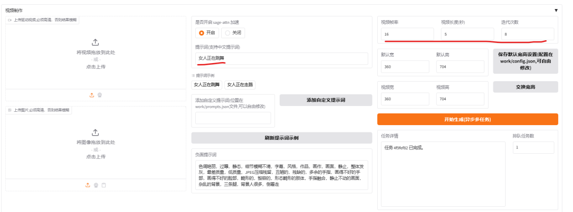Click the 视频制作 section title
The height and width of the screenshot is (212, 573).
(13, 11)
